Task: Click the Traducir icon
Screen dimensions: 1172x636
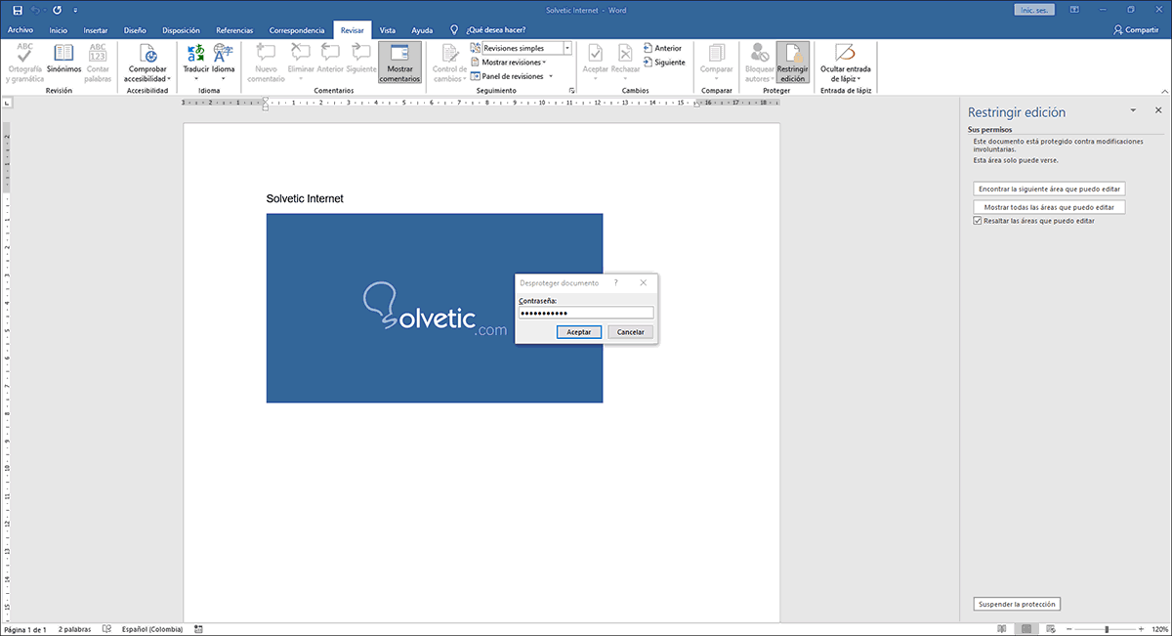Action: pos(195,53)
